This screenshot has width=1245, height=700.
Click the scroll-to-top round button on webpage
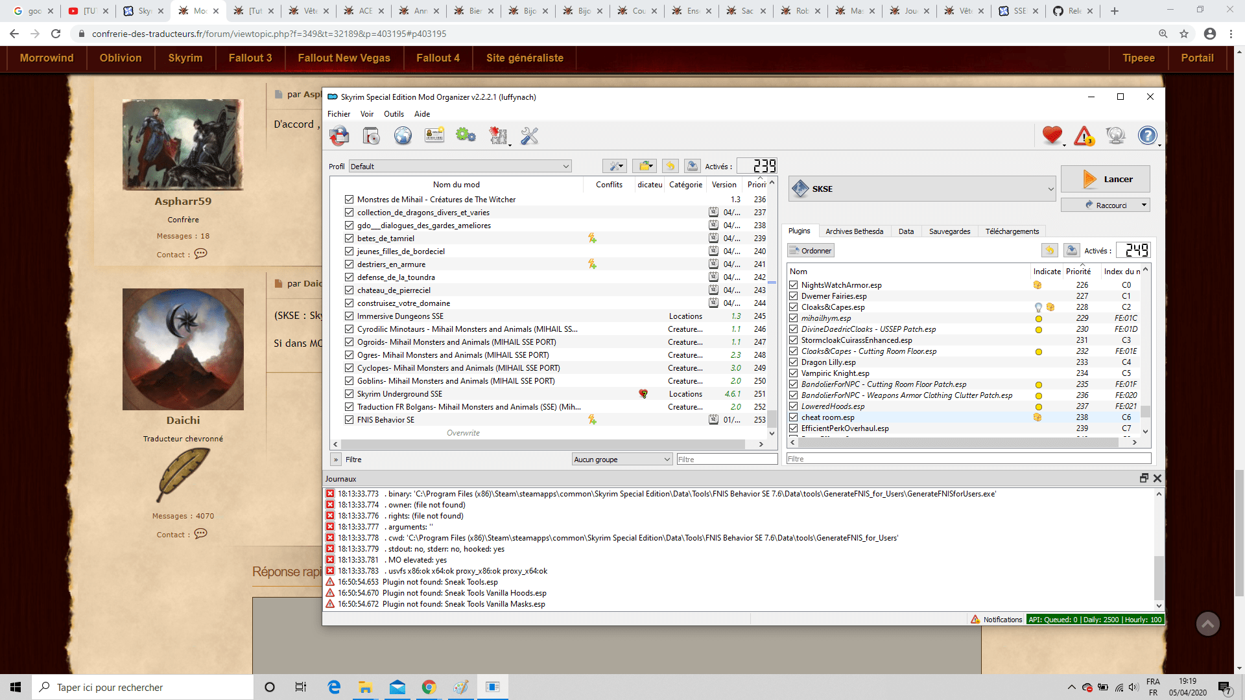(x=1207, y=624)
